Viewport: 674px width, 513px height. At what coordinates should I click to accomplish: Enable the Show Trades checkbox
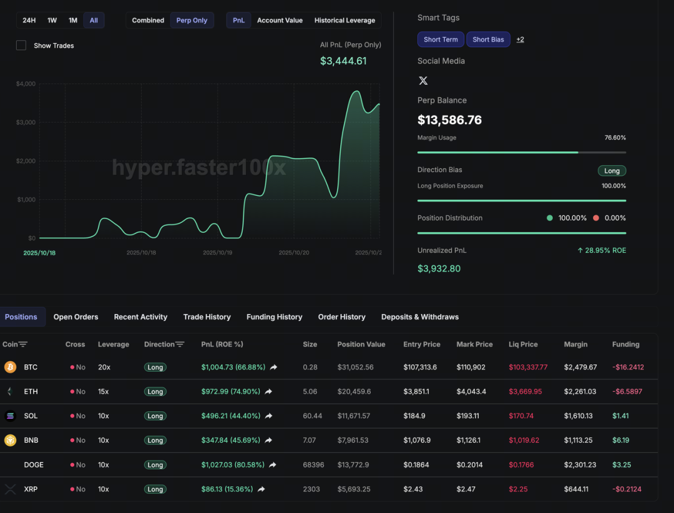(x=21, y=46)
